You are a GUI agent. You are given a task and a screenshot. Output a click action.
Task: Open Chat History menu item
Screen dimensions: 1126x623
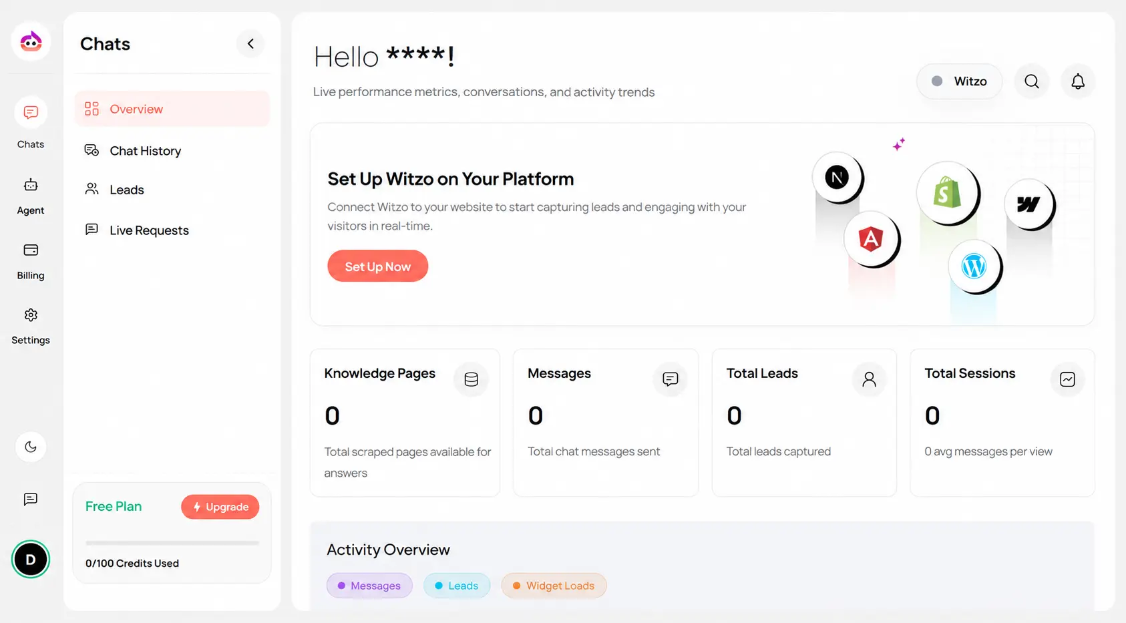coord(172,150)
